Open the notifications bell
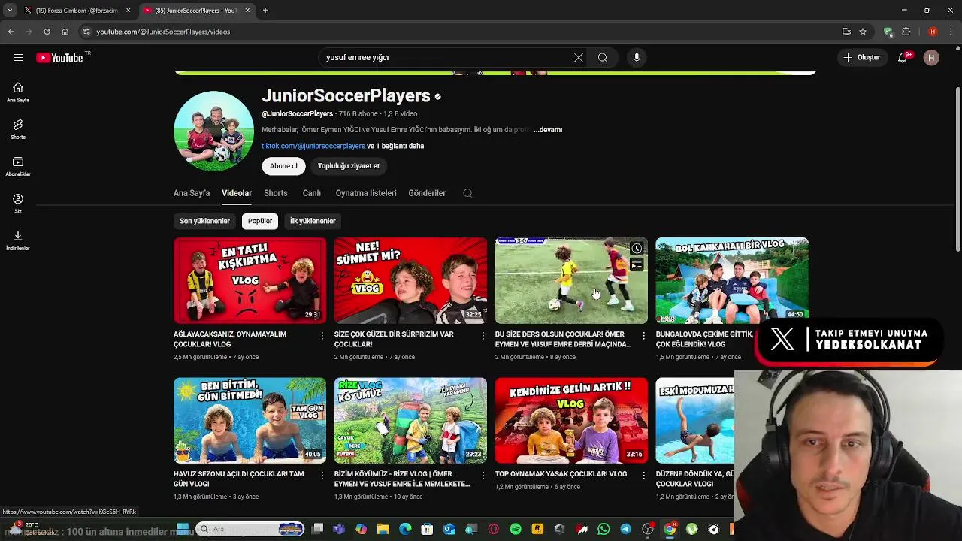The image size is (962, 541). [x=903, y=57]
